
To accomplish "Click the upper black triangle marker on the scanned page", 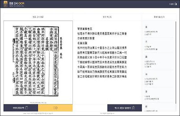I will [x=14, y=41].
